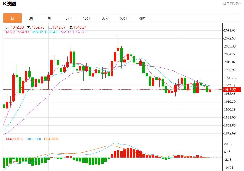
Task: Open the 4时 four-hour tab
Action: 142,18
